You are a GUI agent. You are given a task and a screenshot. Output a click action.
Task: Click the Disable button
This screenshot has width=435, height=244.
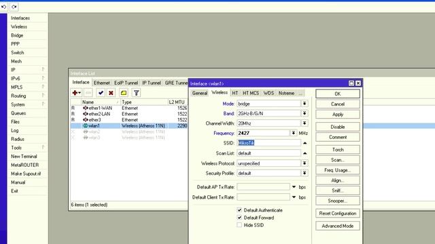tap(338, 127)
